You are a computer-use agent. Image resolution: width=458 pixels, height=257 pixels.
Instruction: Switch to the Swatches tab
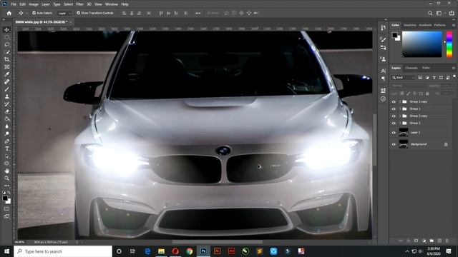[x=410, y=26]
